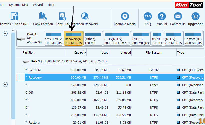Collapse the lower left sidebar section
This screenshot has height=125, width=205.
[5, 85]
